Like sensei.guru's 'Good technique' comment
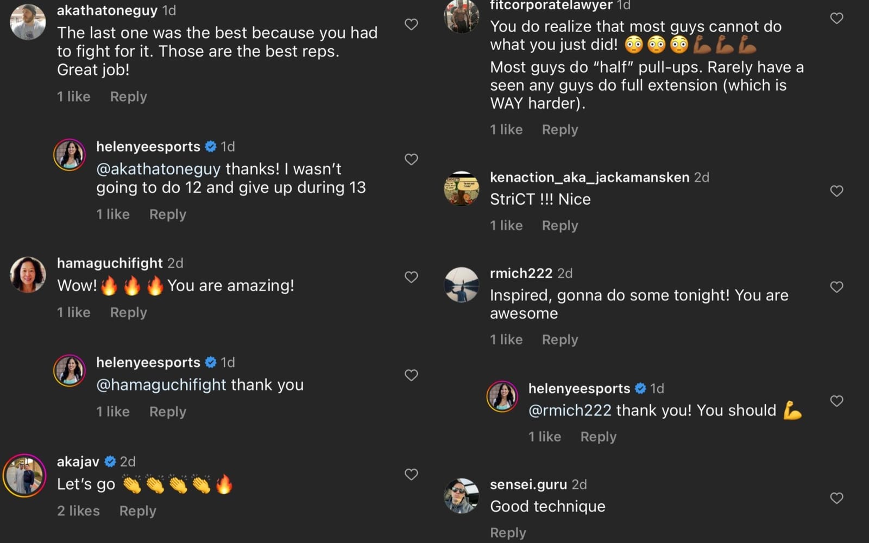The height and width of the screenshot is (543, 869). [x=836, y=497]
